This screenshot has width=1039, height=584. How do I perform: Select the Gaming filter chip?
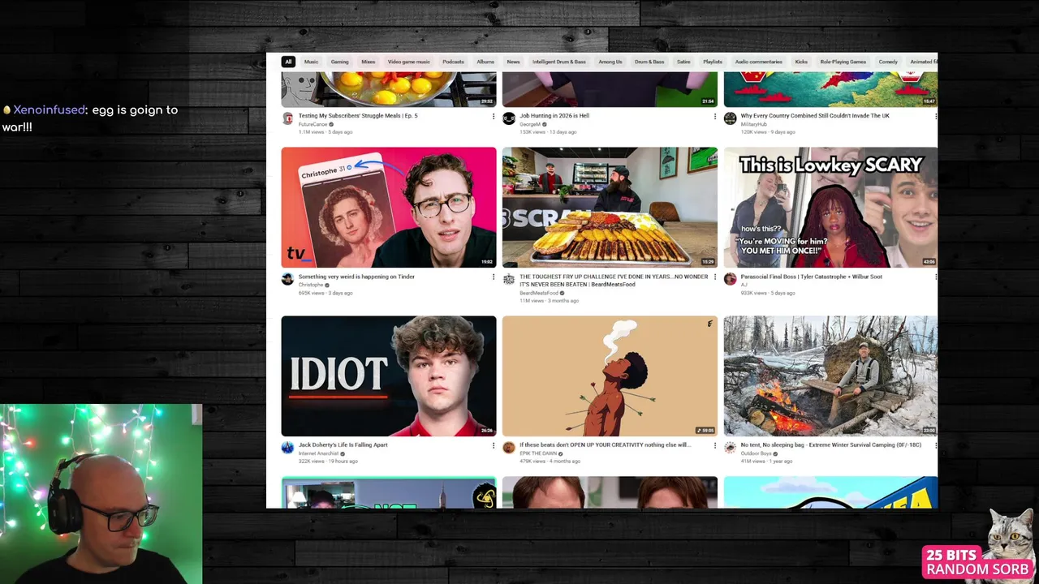tap(339, 62)
